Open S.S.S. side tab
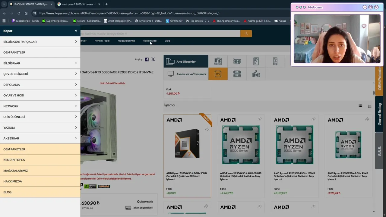386x217 pixels. pos(379,151)
